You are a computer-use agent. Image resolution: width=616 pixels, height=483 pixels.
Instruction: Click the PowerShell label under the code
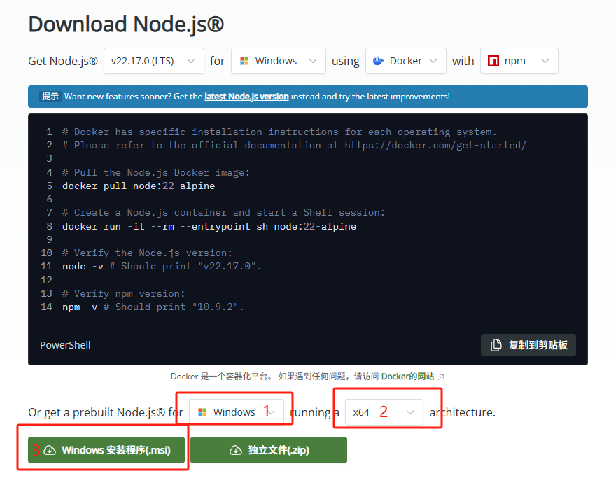click(x=65, y=345)
